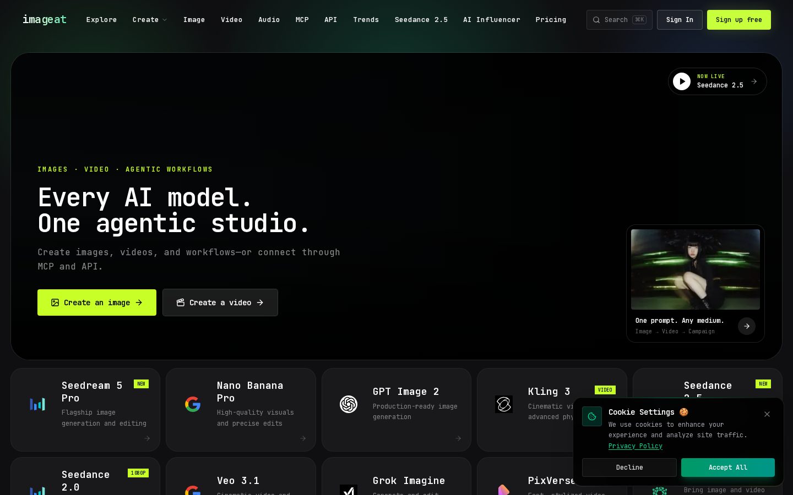
Task: Click the Google icon on Nano Banana Pro
Action: point(193,404)
